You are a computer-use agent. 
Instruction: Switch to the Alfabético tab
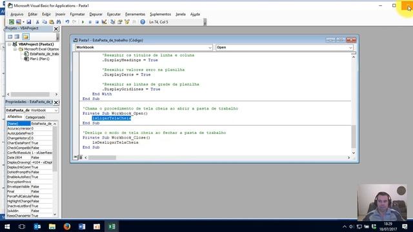(x=15, y=117)
